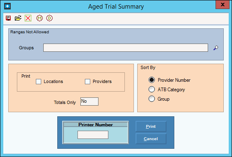This screenshot has width=232, height=157.
Task: Click the Cancel button
Action: point(151,139)
